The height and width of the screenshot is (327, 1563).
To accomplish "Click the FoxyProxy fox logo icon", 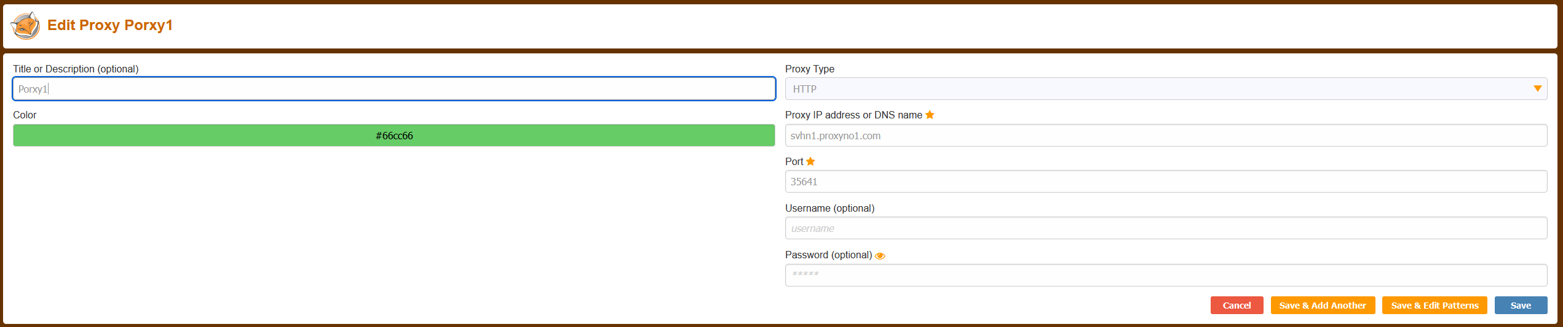I will [25, 26].
